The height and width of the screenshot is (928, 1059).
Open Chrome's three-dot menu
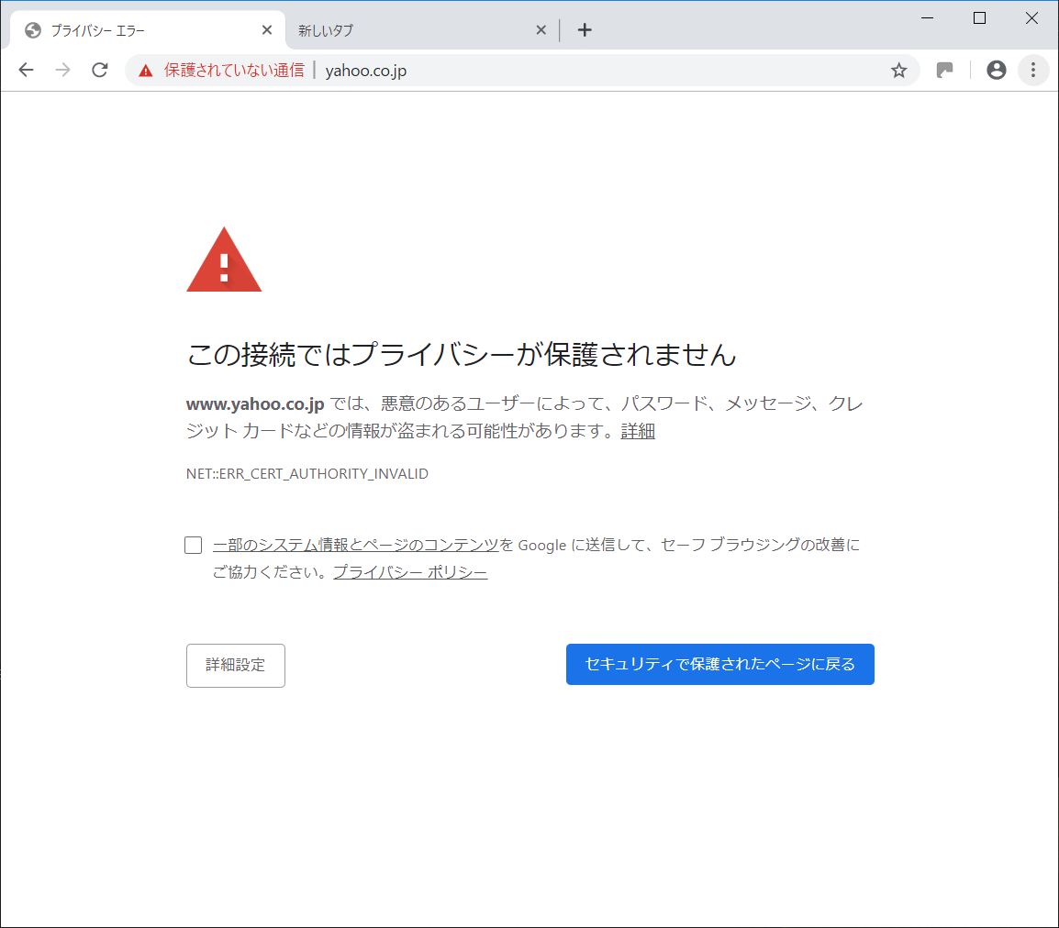point(1032,71)
